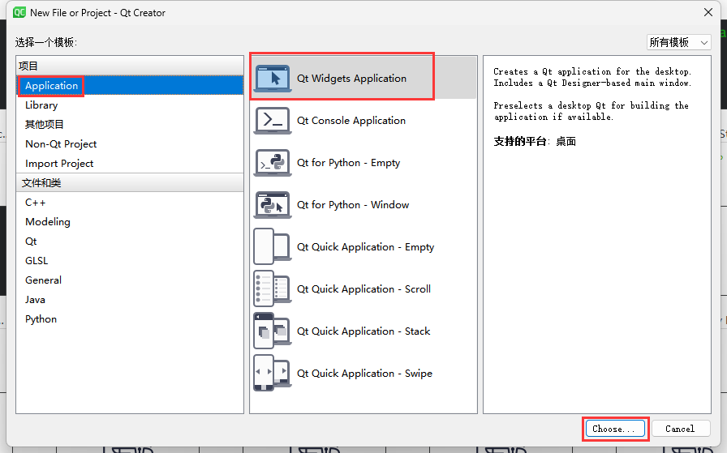Click the 选择一个模板 label
727x453 pixels.
click(46, 43)
